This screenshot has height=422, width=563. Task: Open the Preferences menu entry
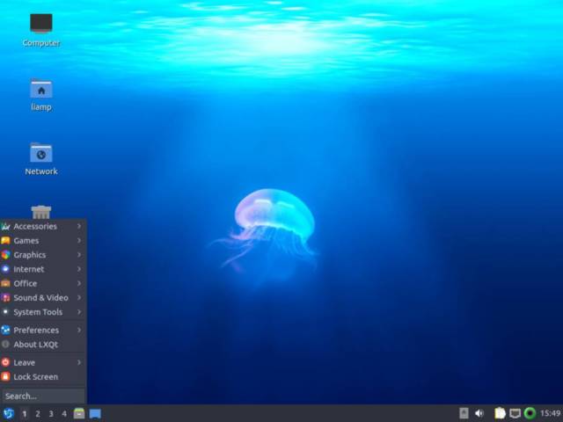[x=43, y=331]
